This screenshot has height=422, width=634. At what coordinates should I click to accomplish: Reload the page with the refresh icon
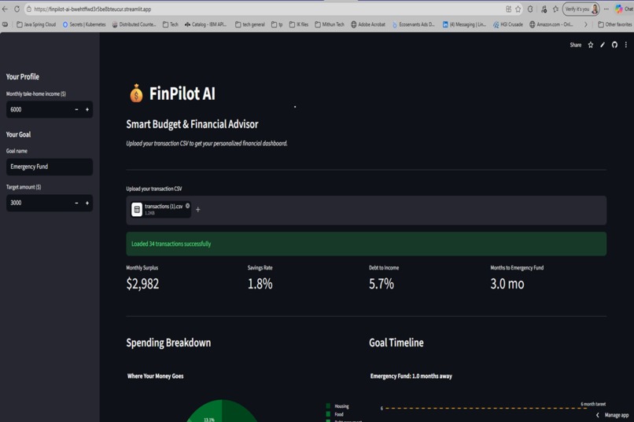click(17, 9)
